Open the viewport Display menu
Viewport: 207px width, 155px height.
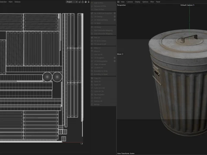point(138,2)
